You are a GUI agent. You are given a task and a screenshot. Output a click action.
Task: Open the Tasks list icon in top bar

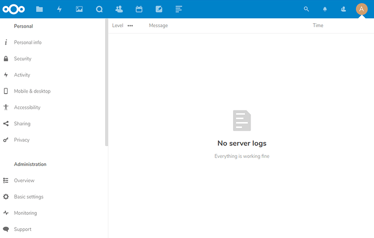tap(179, 9)
